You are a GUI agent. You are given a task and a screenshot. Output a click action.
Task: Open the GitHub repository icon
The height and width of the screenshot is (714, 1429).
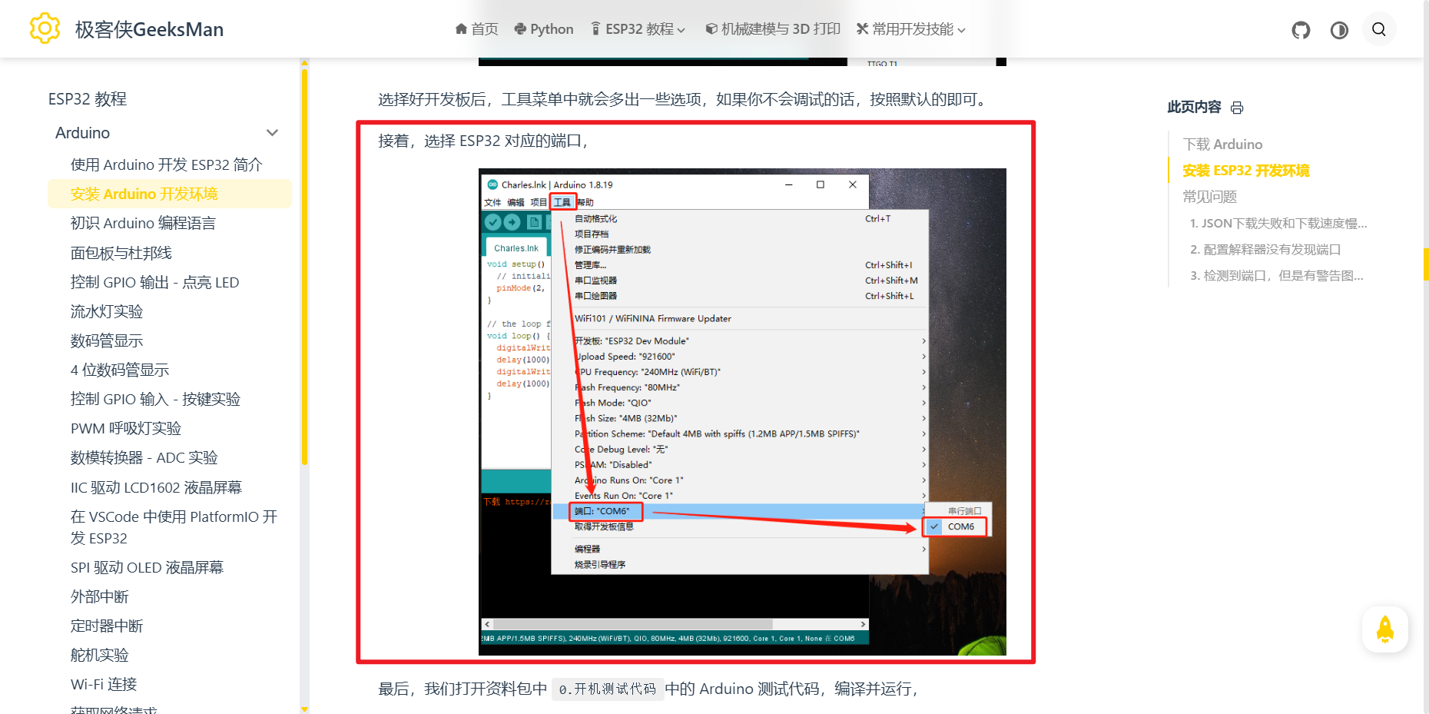(1301, 30)
